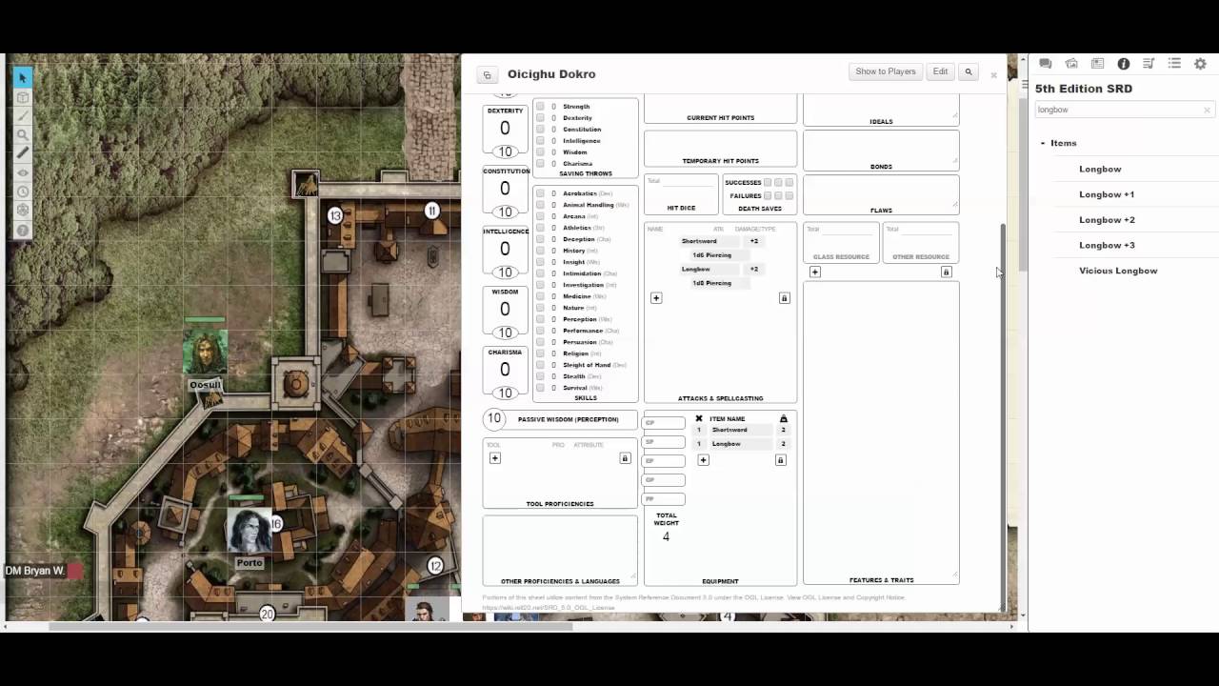Viewport: 1219px width, 686px height.
Task: Add a new class resource row
Action: 815,272
